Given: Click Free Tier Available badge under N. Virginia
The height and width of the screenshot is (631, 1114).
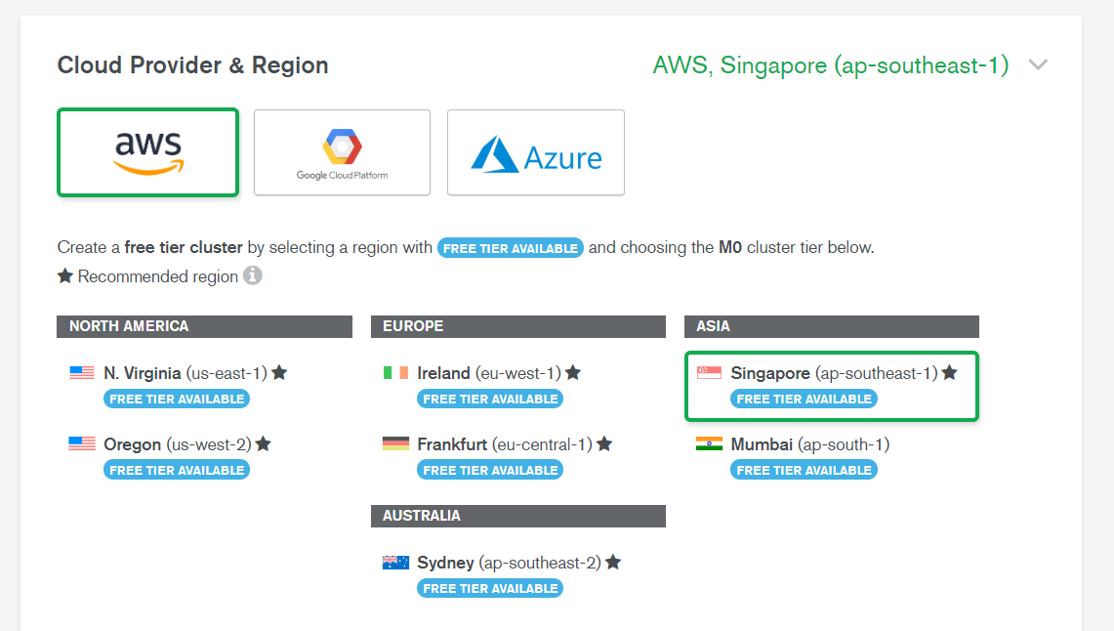Looking at the screenshot, I should tap(177, 400).
